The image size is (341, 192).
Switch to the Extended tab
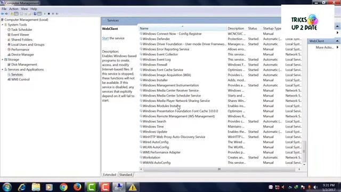pos(109,174)
